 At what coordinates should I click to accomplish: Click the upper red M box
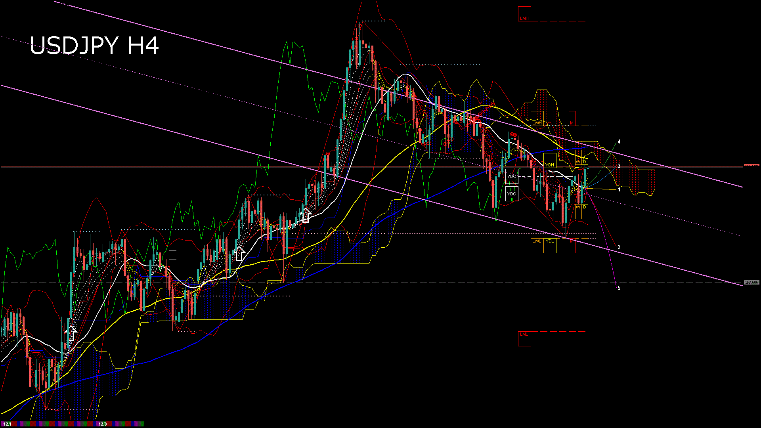[x=572, y=119]
